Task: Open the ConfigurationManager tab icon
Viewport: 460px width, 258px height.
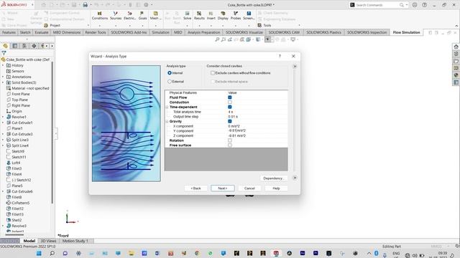Action: pyautogui.click(x=24, y=46)
